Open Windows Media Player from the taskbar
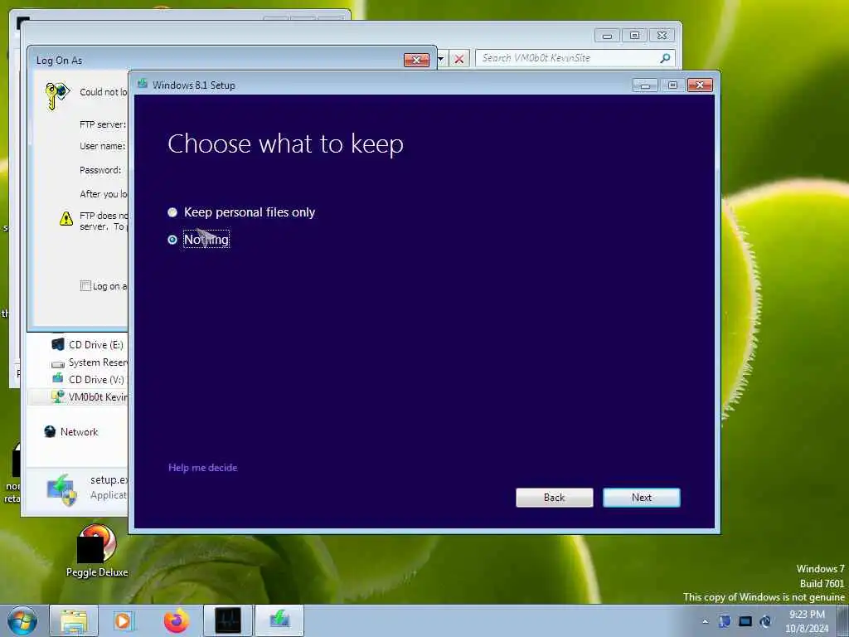849x637 pixels. click(x=124, y=620)
